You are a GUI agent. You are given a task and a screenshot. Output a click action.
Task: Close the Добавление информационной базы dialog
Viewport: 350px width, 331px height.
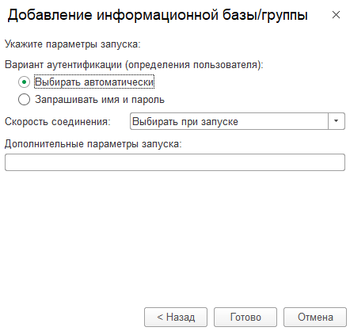pyautogui.click(x=336, y=15)
